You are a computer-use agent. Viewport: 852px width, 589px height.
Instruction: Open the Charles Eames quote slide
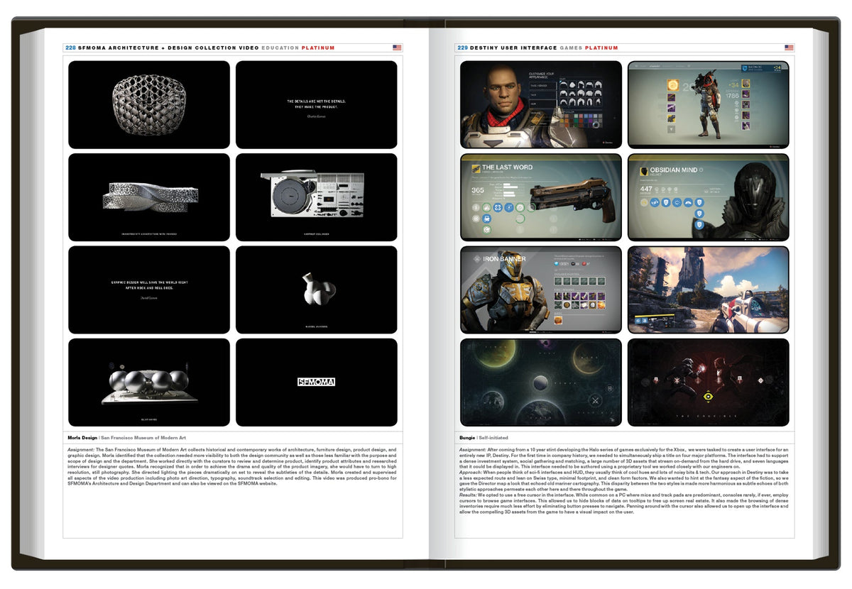click(316, 104)
